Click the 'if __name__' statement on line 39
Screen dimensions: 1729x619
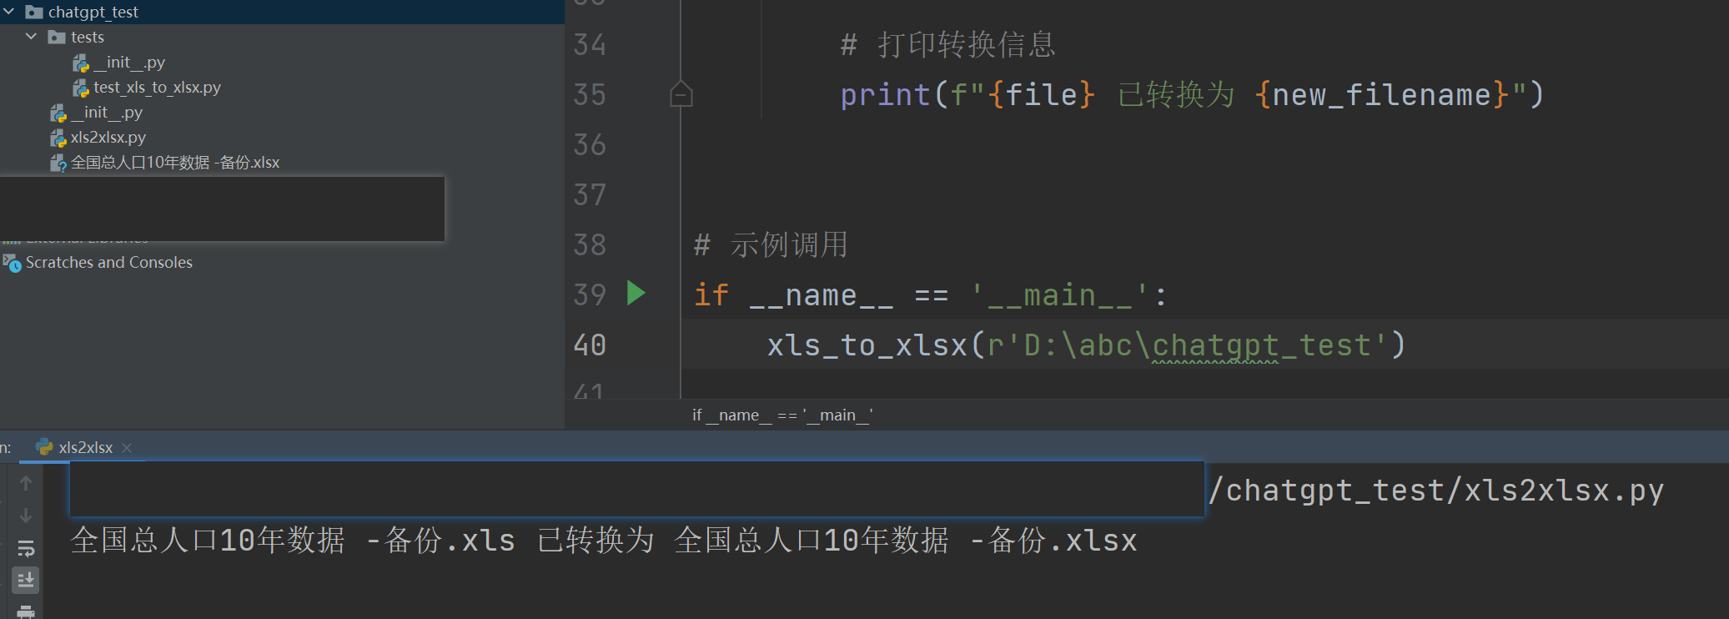click(930, 294)
